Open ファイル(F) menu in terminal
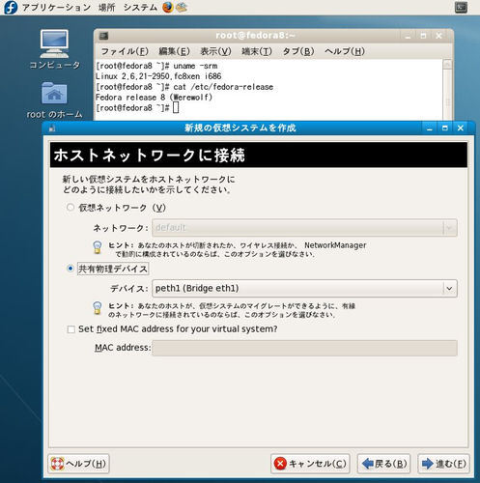This screenshot has width=480, height=483. coord(125,51)
